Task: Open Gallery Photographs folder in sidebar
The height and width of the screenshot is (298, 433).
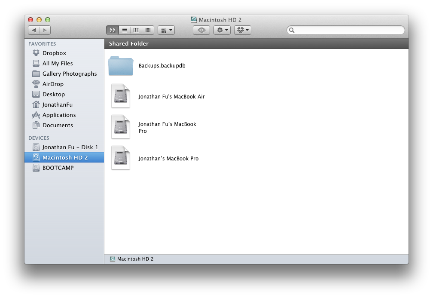Action: [64, 74]
